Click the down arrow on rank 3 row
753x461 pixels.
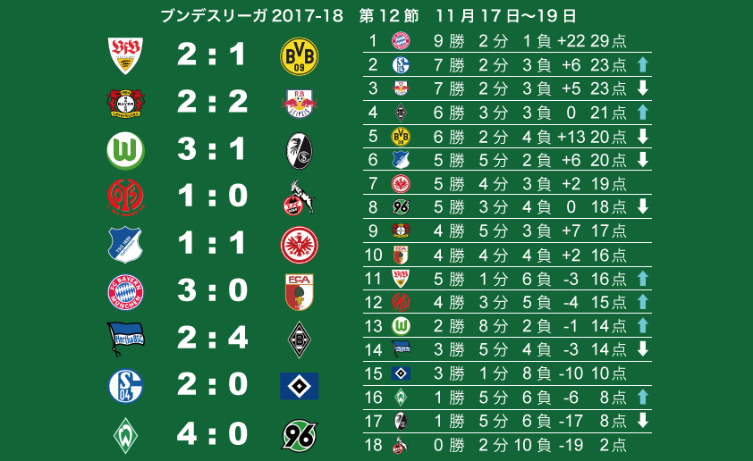tap(642, 88)
